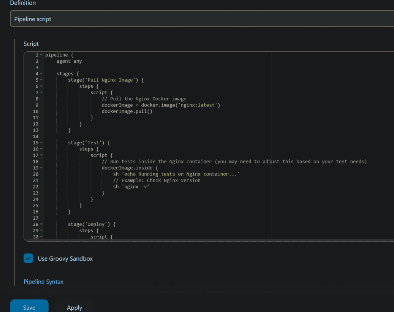Place cursor after 'agent any' text
This screenshot has height=312, width=394.
pyautogui.click(x=82, y=61)
